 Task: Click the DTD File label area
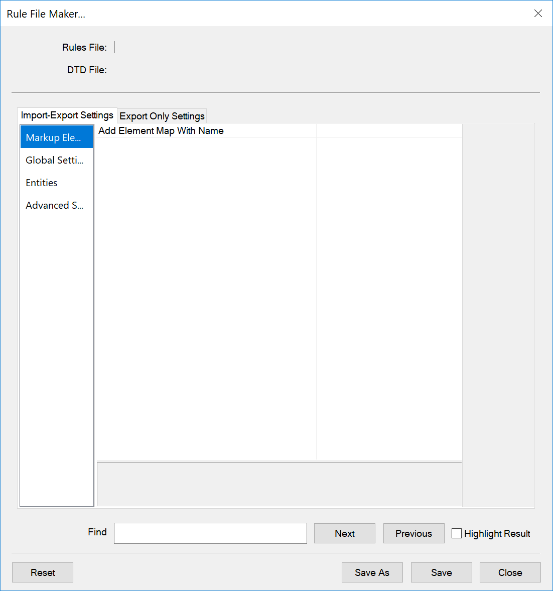click(86, 70)
